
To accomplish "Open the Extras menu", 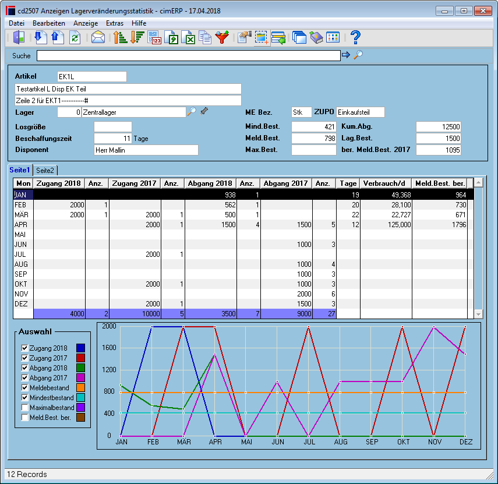I will [x=115, y=23].
